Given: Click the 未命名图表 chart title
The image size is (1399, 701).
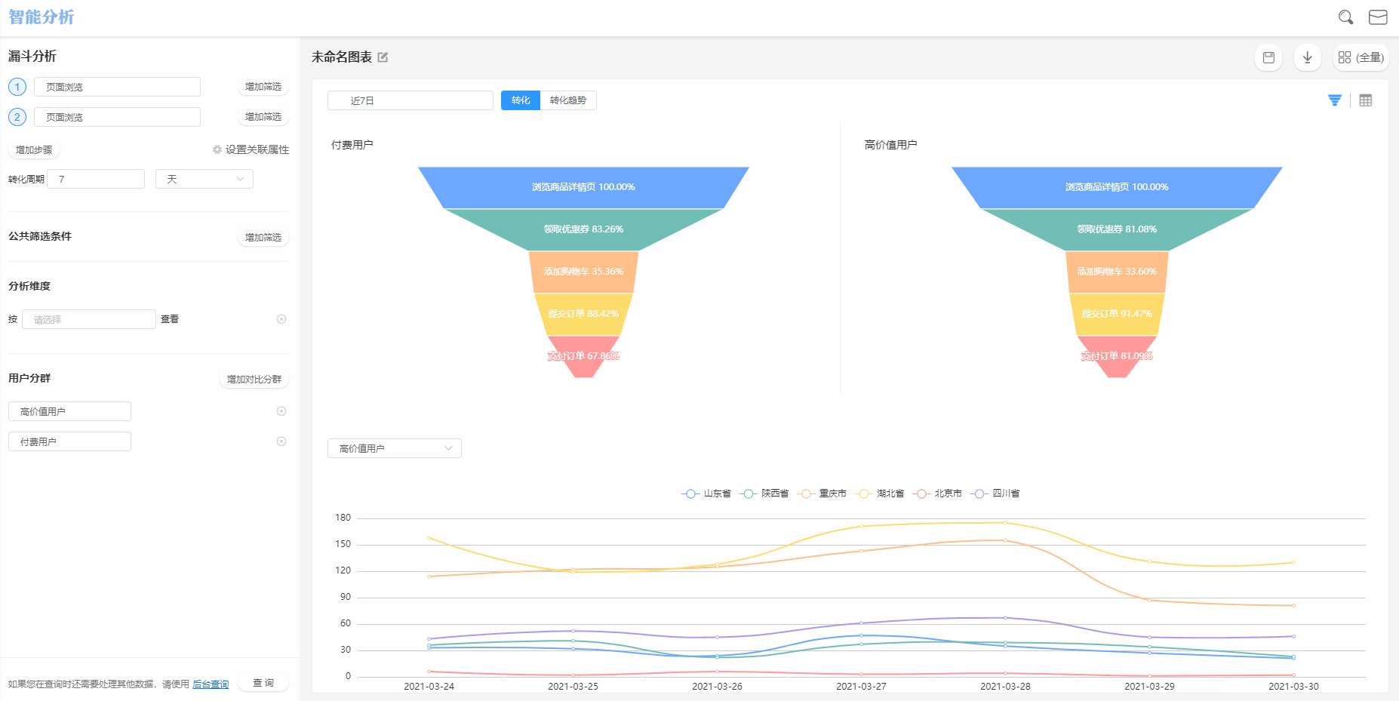Looking at the screenshot, I should [342, 57].
